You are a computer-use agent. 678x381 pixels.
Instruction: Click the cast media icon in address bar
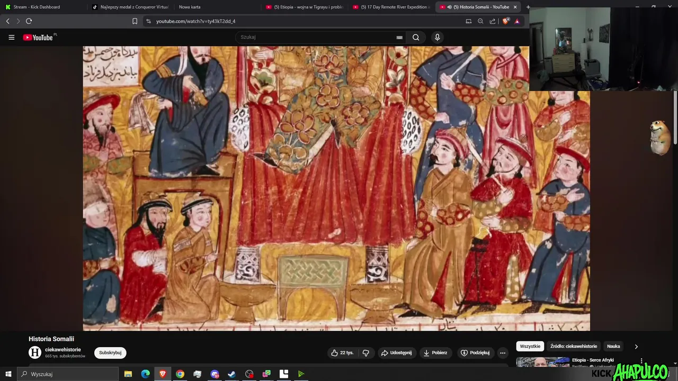(x=468, y=21)
